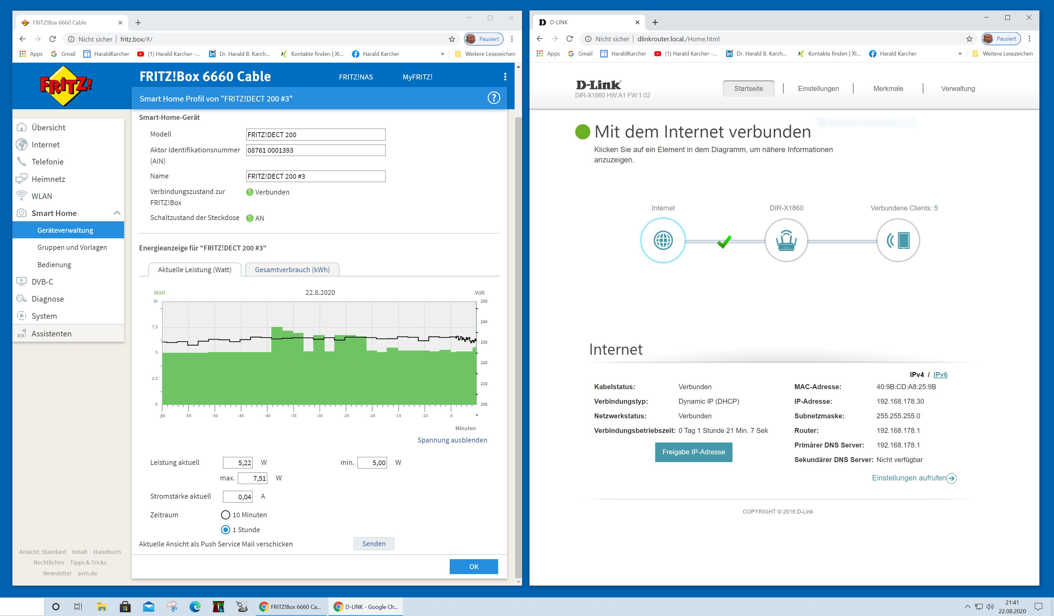Image resolution: width=1054 pixels, height=616 pixels.
Task: Click the FRITZ! help question mark icon
Action: [x=493, y=98]
